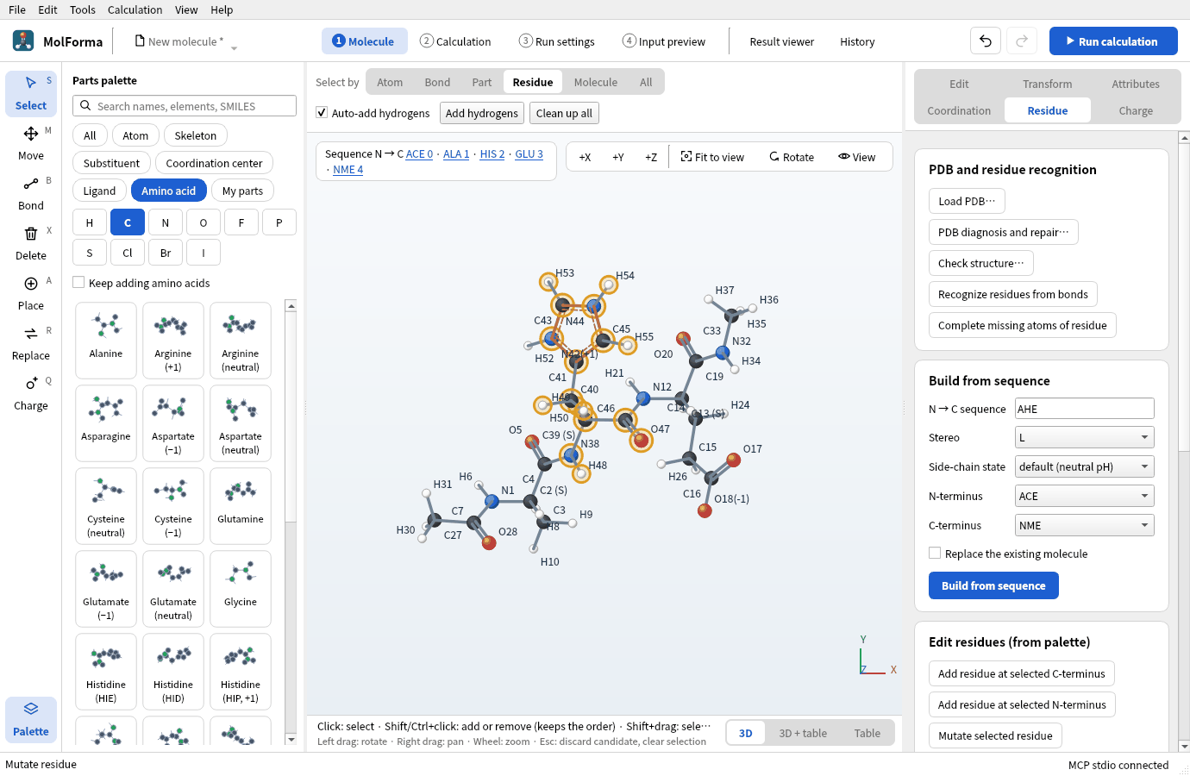Choose the Histidine (HIE) card
The width and height of the screenshot is (1190, 776).
[106, 671]
